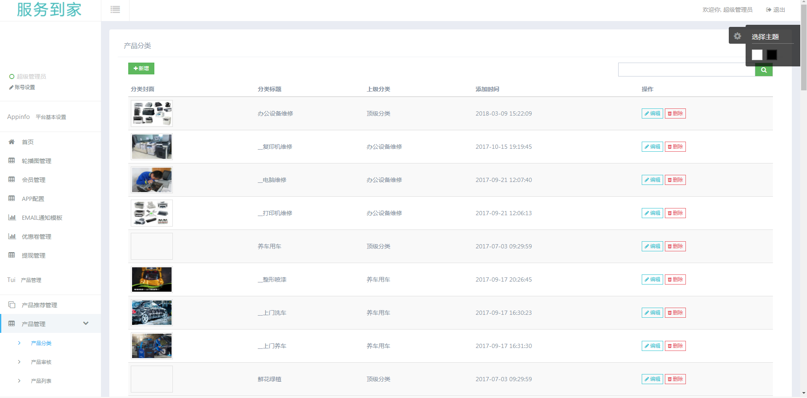Click the 分类标题 column header
Viewport: 807px width, 398px height.
pos(270,89)
